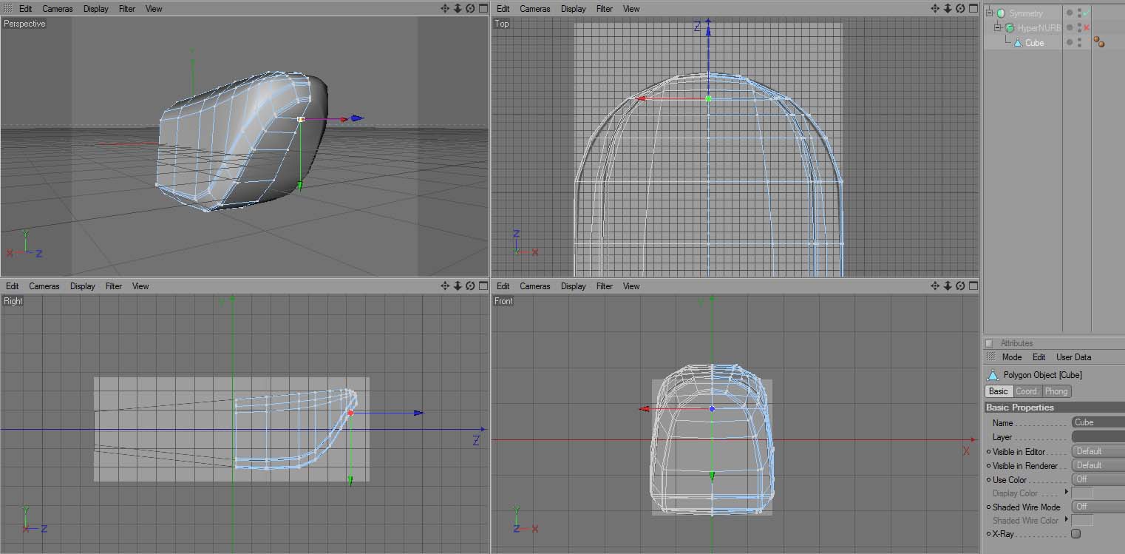Toggle the keyframe circle beside X-Ray
This screenshot has width=1125, height=554.
(x=989, y=533)
